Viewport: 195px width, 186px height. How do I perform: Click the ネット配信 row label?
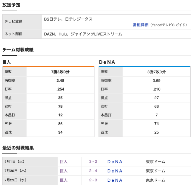13,34
